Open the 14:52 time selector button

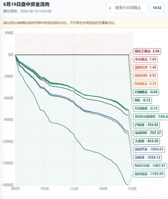[x=157, y=8]
